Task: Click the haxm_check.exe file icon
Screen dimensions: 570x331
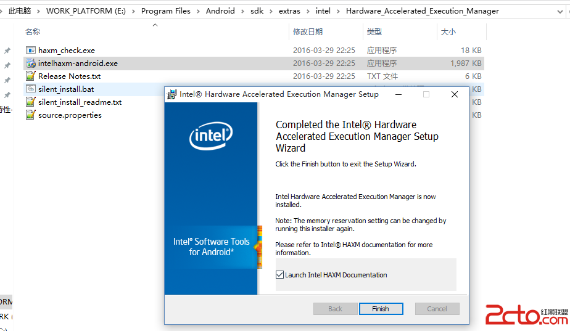Action: point(31,50)
